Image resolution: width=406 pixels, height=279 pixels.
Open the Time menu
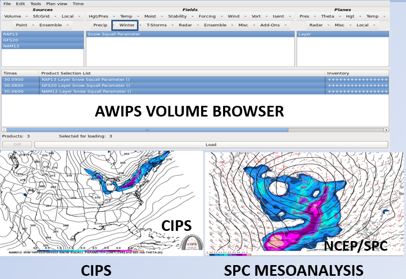click(78, 4)
